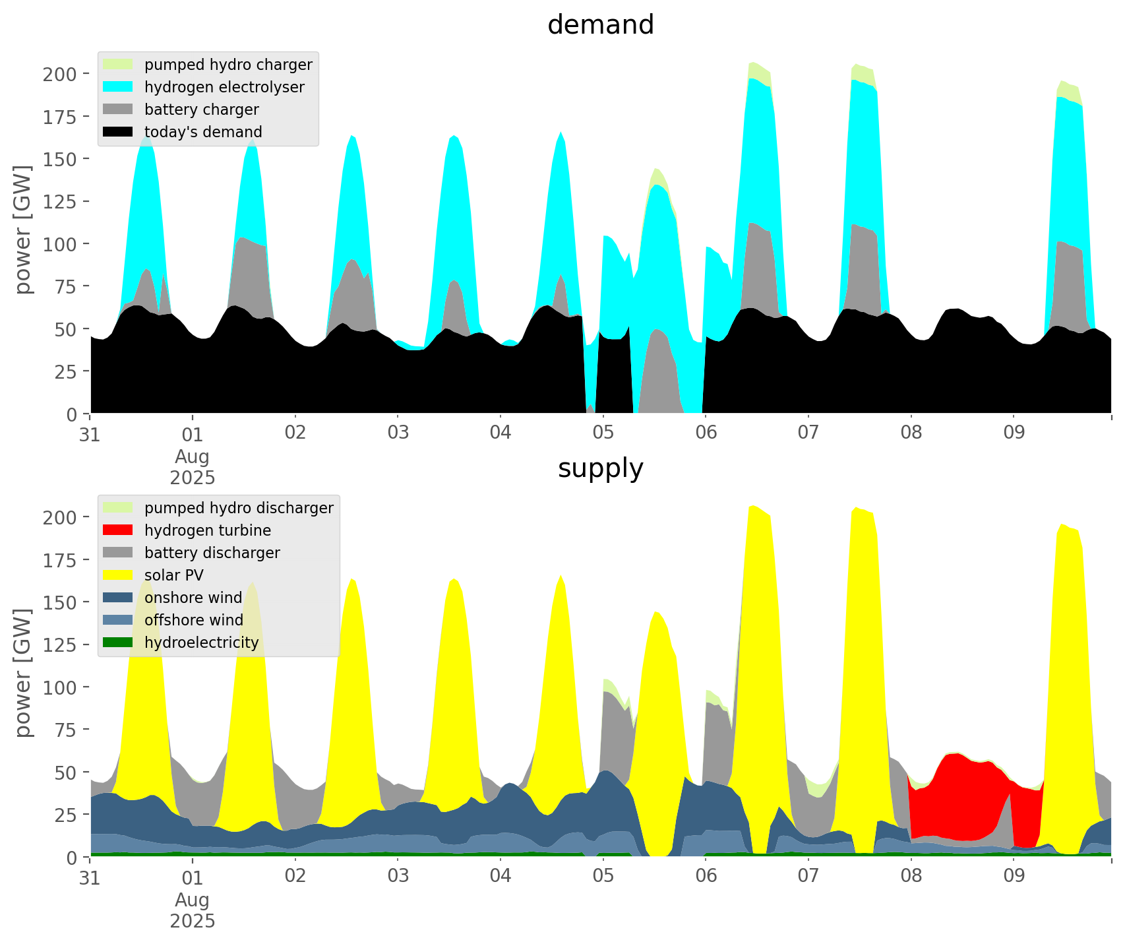Click the 200 y-axis tick on demand chart
1125x944 pixels.
tap(60, 74)
